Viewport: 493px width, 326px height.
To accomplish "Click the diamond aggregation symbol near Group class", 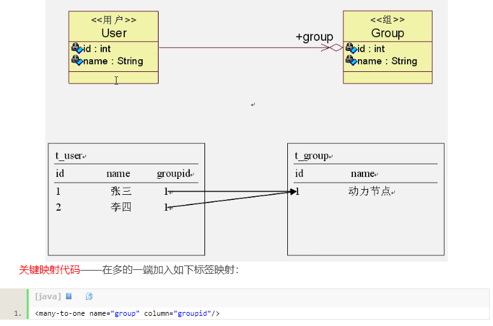I will coord(334,48).
